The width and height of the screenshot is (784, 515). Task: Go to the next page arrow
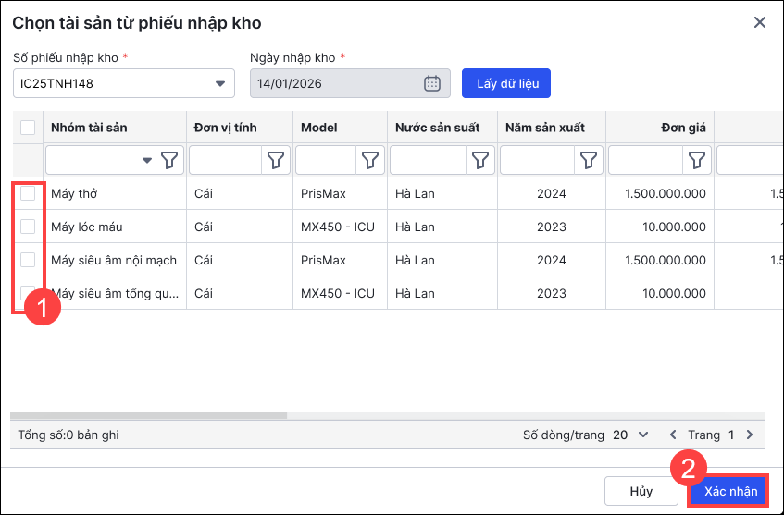point(750,435)
